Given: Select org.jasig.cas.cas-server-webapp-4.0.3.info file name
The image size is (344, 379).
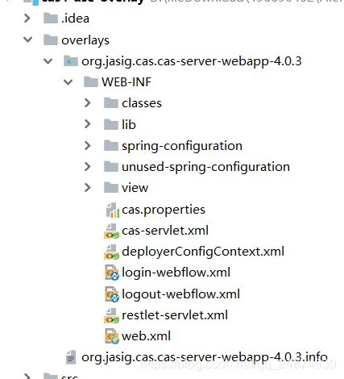Looking at the screenshot, I should pos(205,357).
